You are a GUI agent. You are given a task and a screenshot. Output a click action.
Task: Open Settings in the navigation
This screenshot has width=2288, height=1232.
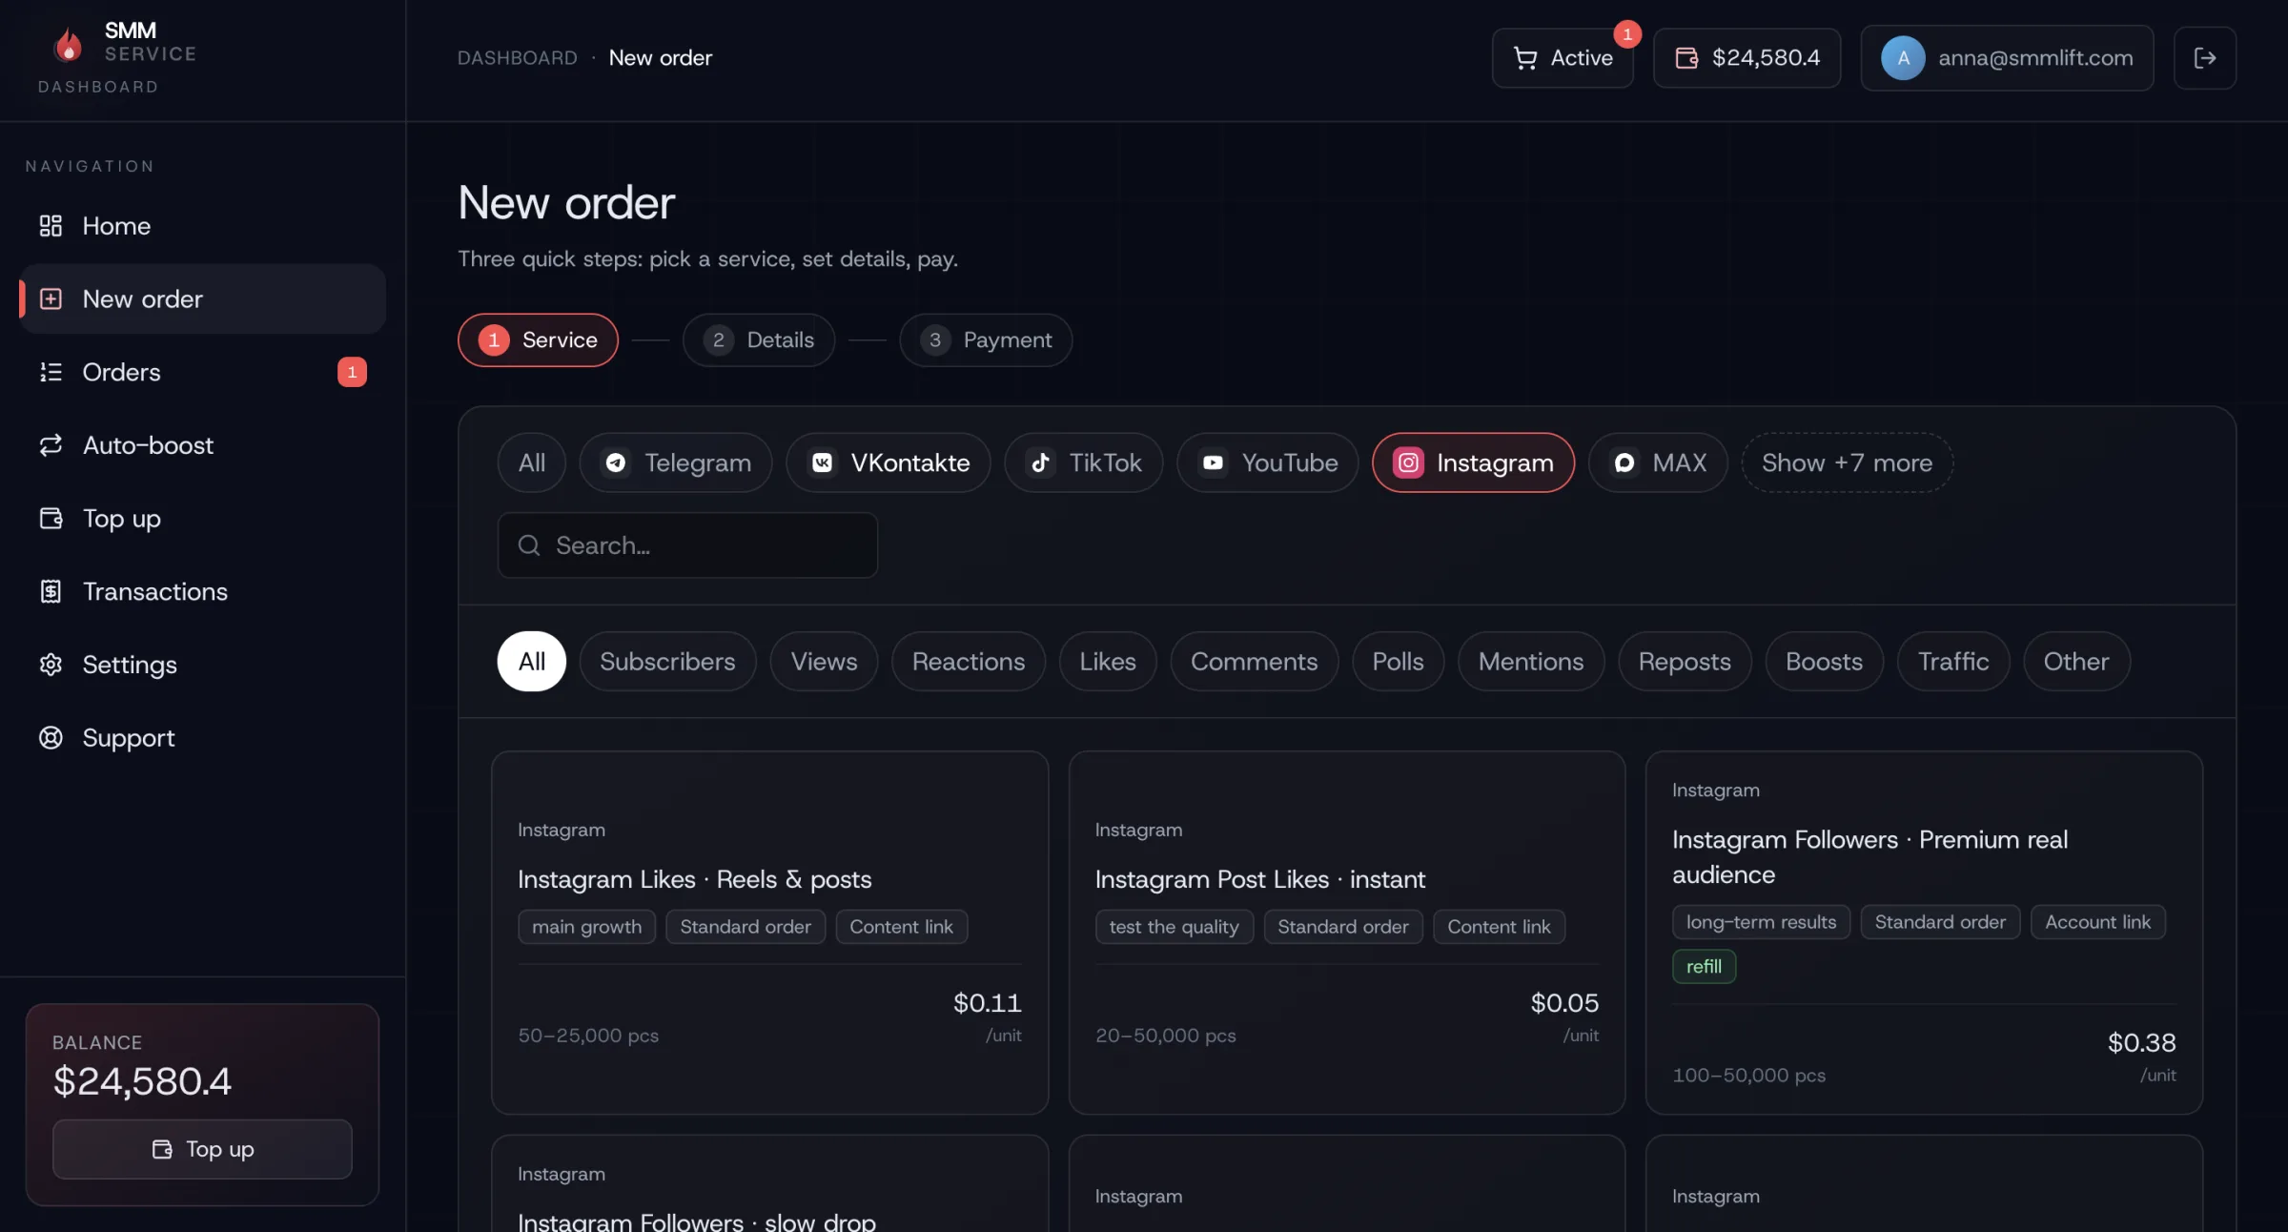pos(130,665)
